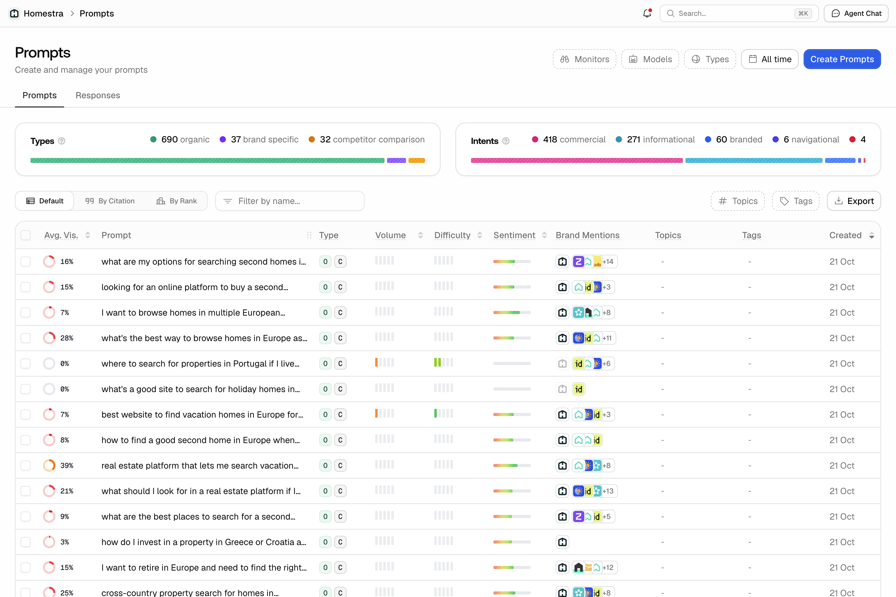Open the Types filter dropdown
This screenshot has width=896, height=597.
[710, 59]
